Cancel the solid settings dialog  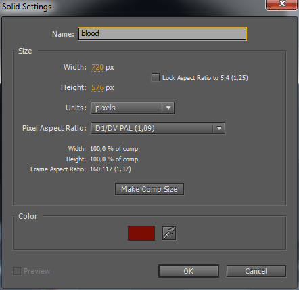(x=256, y=271)
